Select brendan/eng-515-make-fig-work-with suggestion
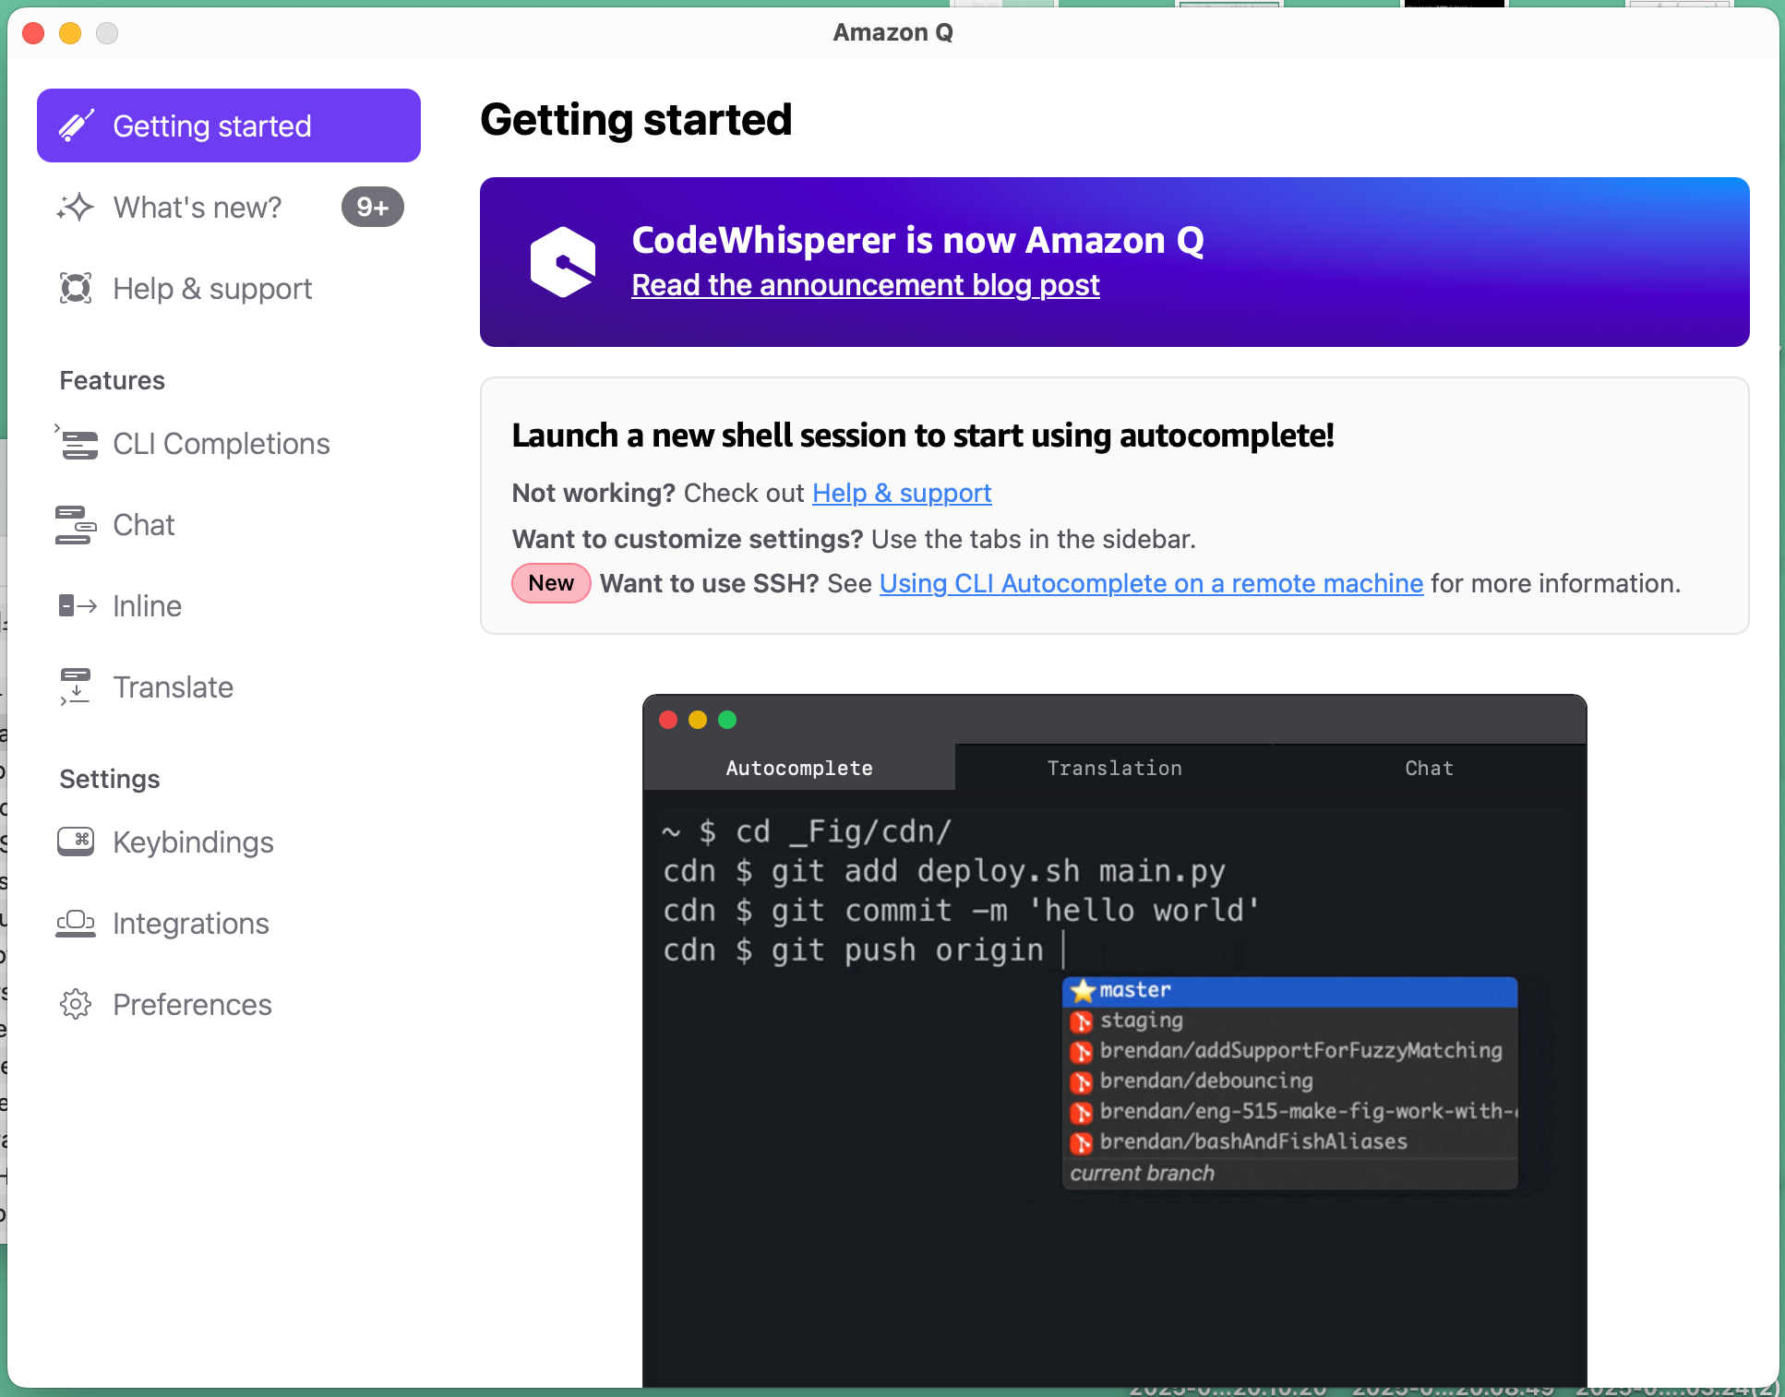Viewport: 1785px width, 1397px height. (1290, 1112)
